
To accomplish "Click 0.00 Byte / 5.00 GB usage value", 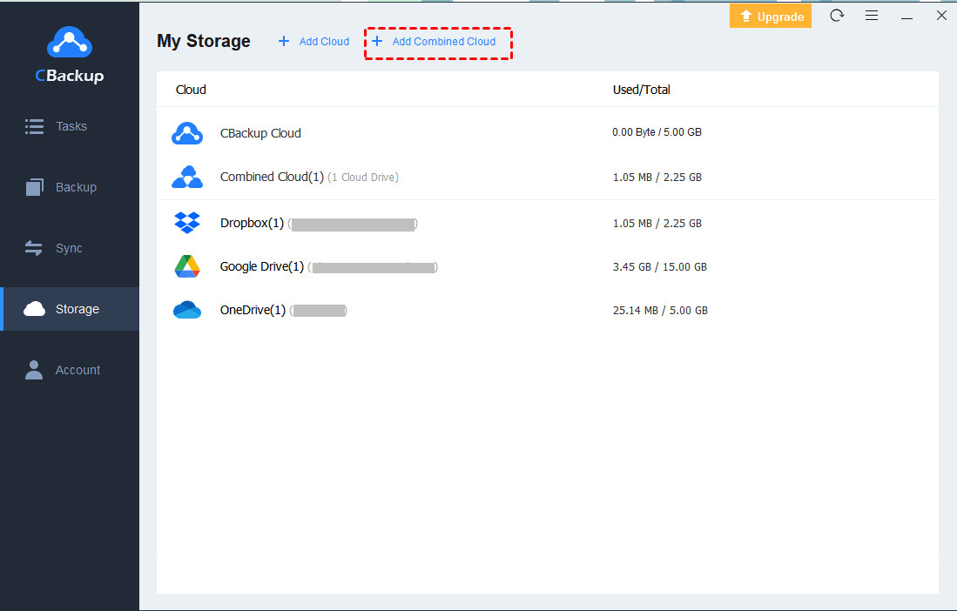I will (657, 132).
